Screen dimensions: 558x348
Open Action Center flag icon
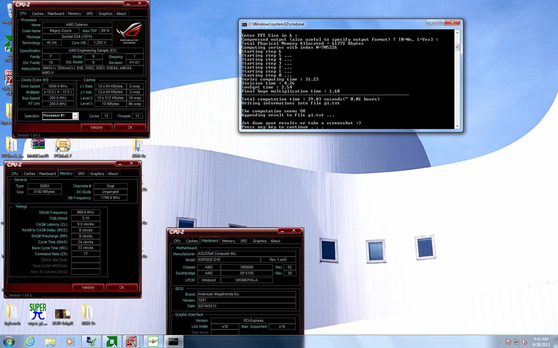coord(509,342)
